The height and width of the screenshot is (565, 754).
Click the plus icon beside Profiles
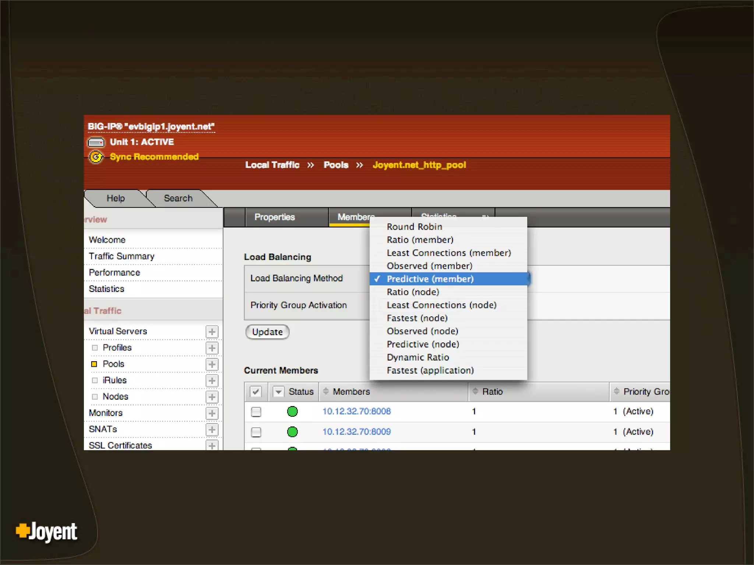coord(212,348)
